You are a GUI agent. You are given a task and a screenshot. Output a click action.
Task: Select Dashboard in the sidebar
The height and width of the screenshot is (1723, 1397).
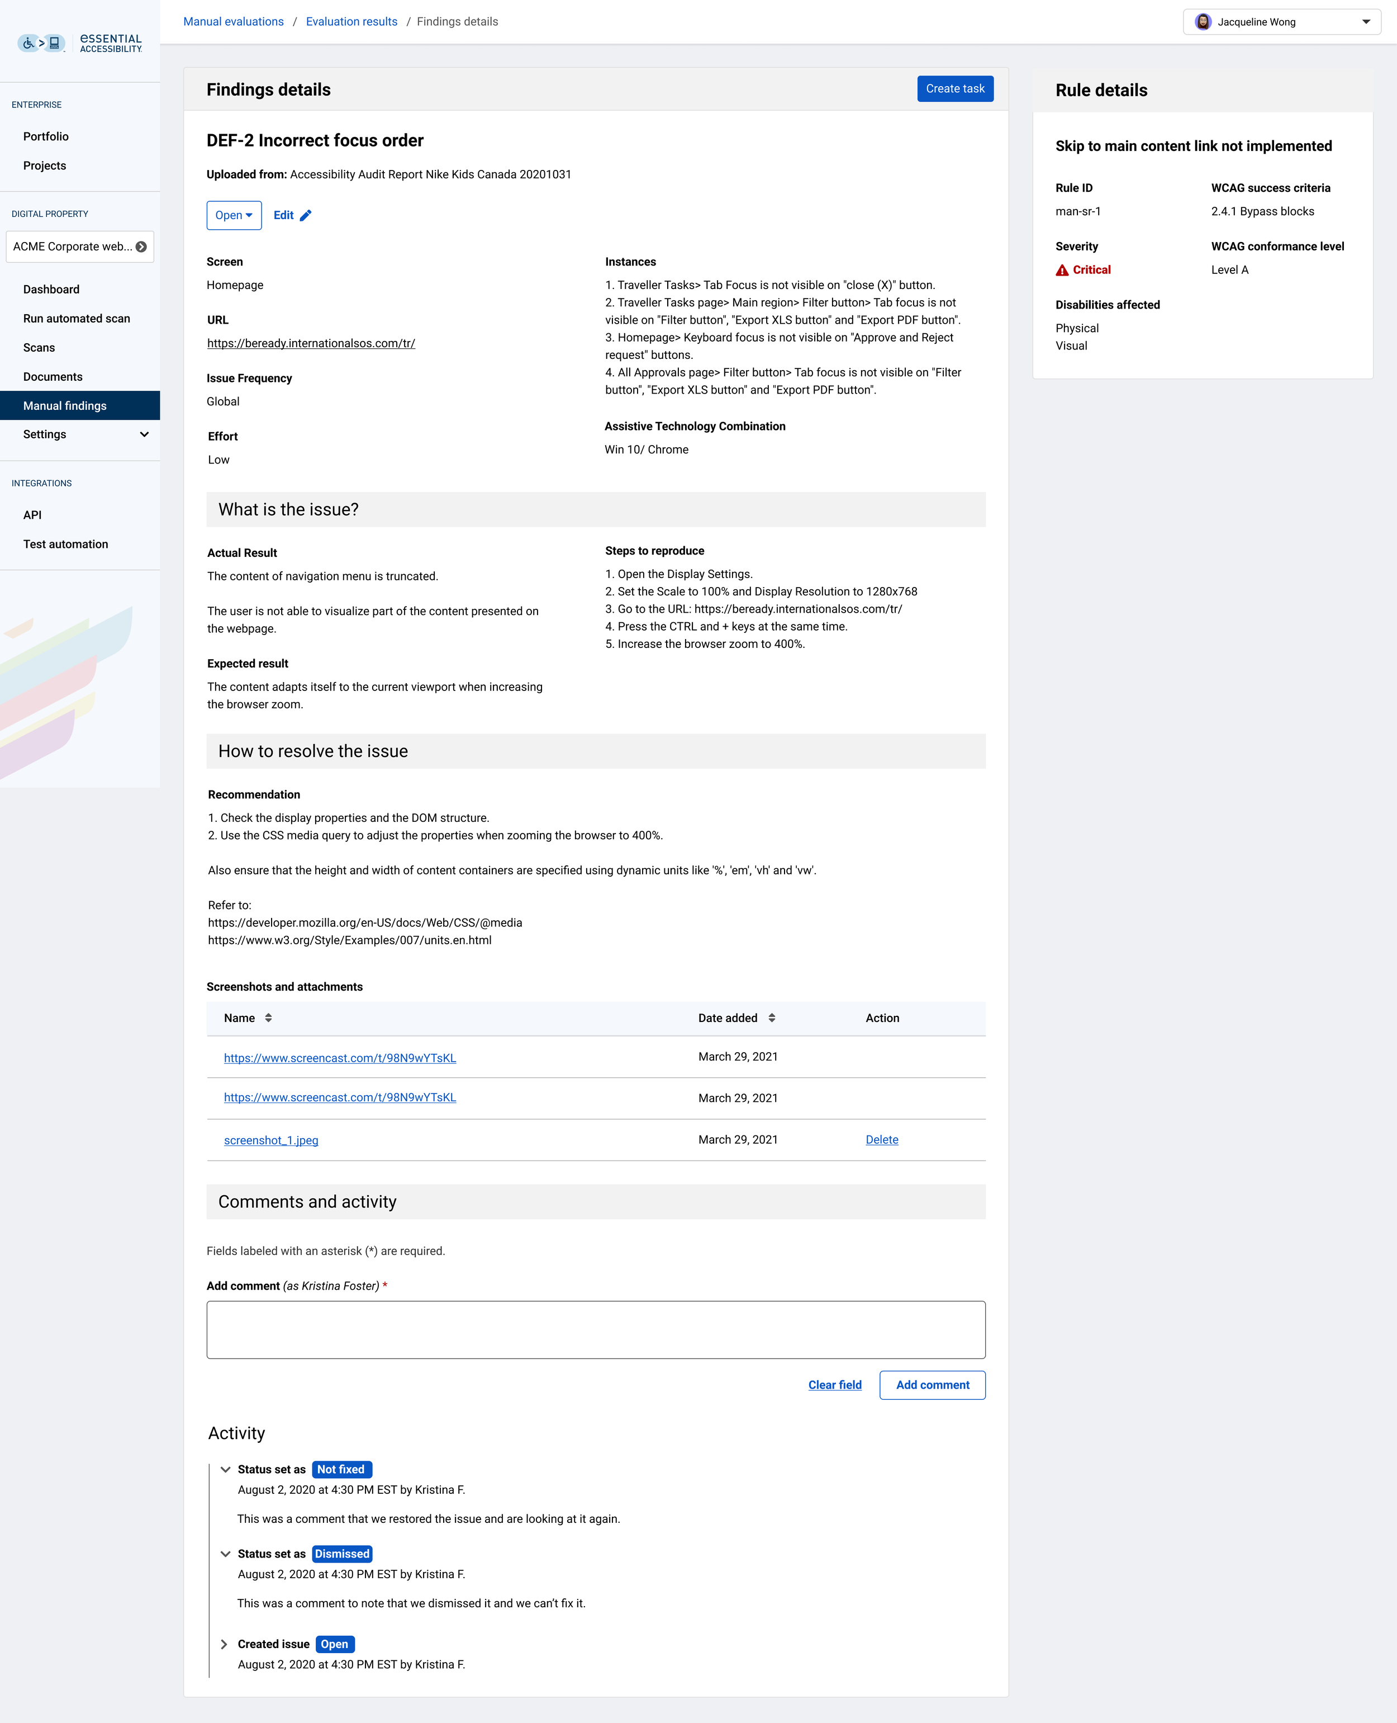click(51, 289)
